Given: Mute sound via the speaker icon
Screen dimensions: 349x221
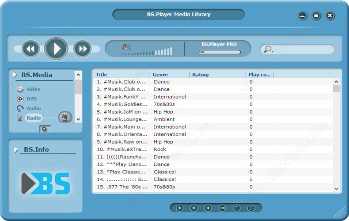Looking at the screenshot, I should click(x=126, y=47).
